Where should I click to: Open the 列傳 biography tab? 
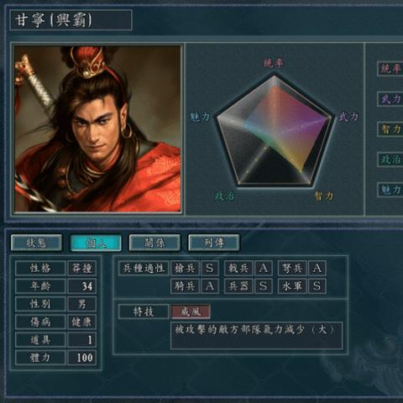214,243
